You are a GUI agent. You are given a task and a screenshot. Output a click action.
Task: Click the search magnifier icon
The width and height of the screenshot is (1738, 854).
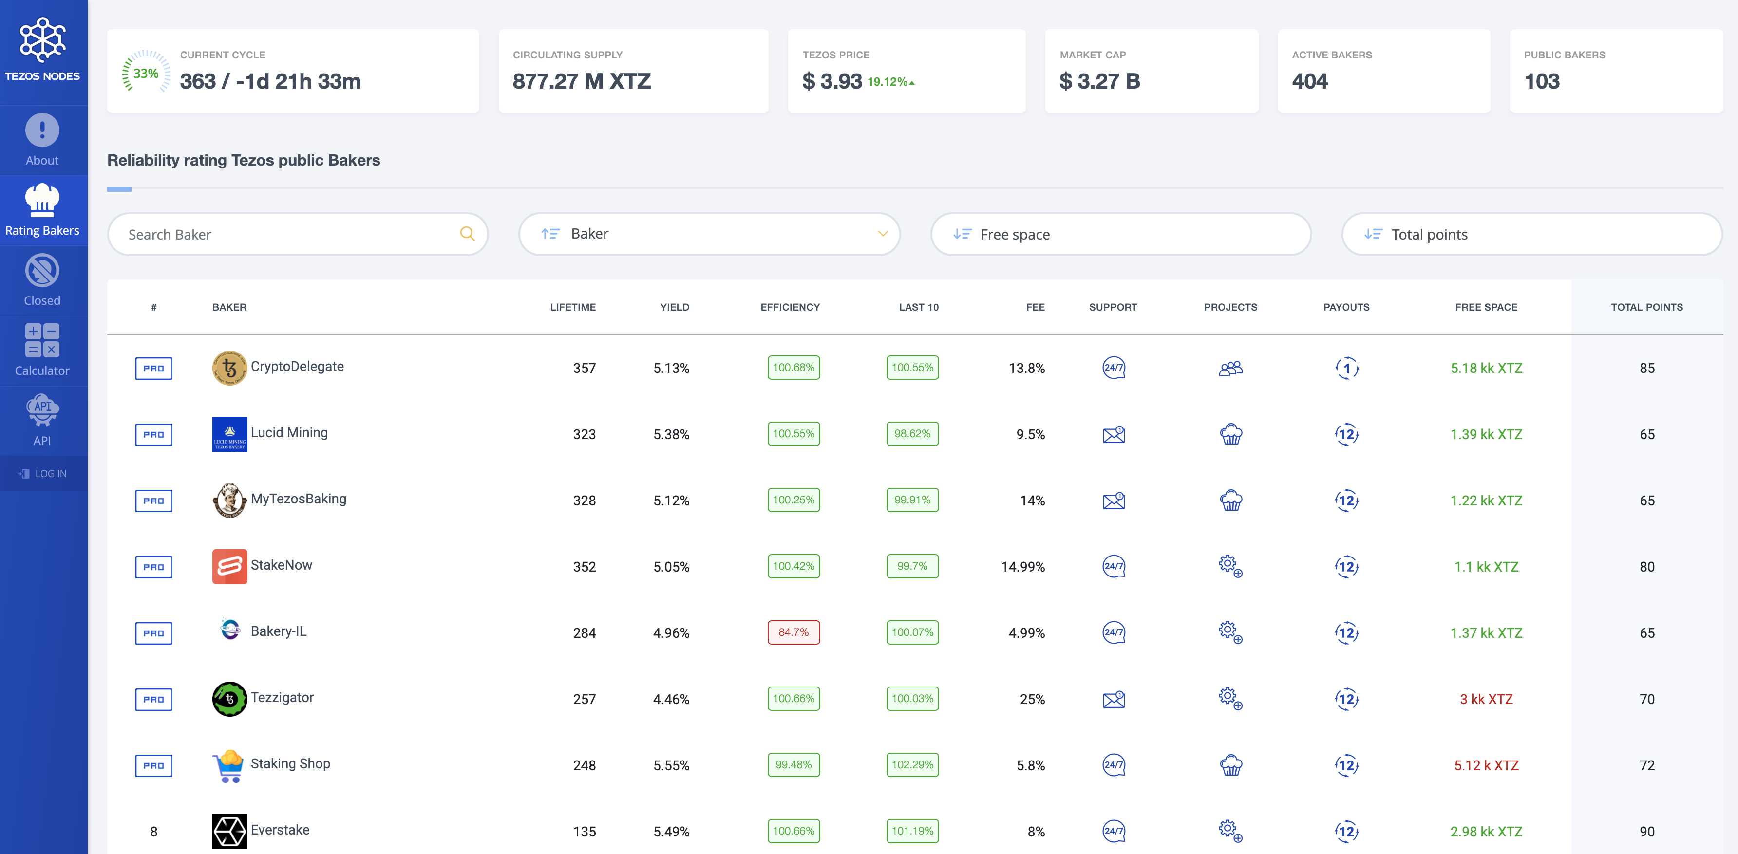pyautogui.click(x=467, y=234)
